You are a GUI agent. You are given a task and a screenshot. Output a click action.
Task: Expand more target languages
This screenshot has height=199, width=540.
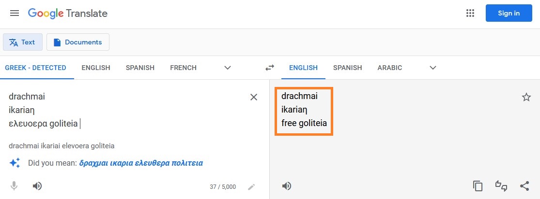433,68
